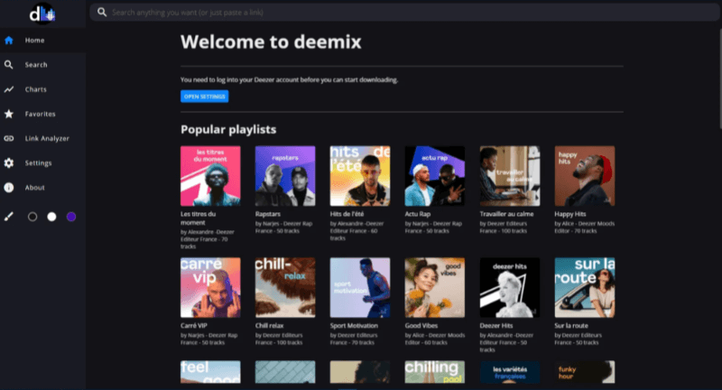Screen dimensions: 722x390
Task: Click the 'Actu Rap' title text
Action: tap(418, 214)
